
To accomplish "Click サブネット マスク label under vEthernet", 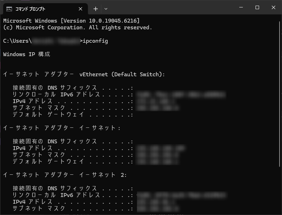I will (39, 108).
